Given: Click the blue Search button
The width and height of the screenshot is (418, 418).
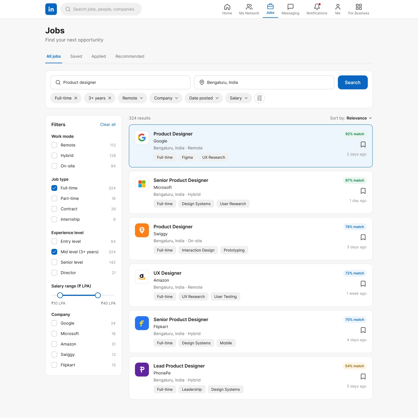Looking at the screenshot, I should click(x=353, y=82).
